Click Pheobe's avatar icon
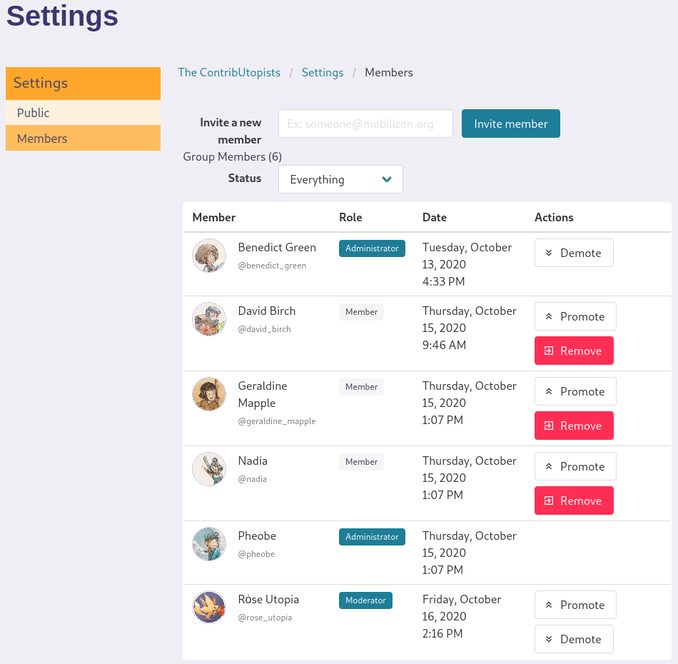 [x=209, y=544]
